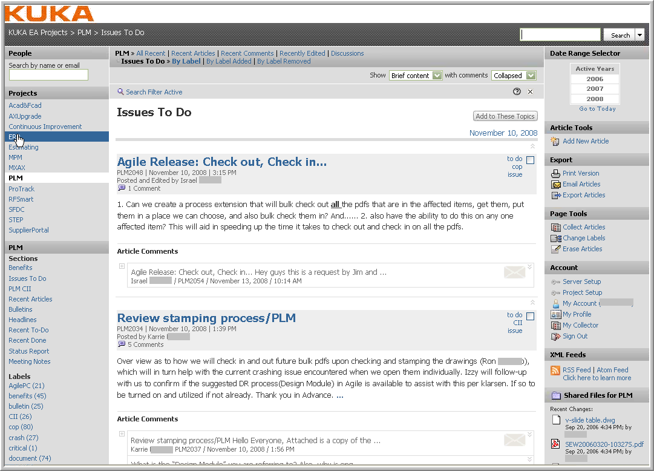Click the RSS Feed orange icon
This screenshot has width=654, height=471.
(x=555, y=371)
